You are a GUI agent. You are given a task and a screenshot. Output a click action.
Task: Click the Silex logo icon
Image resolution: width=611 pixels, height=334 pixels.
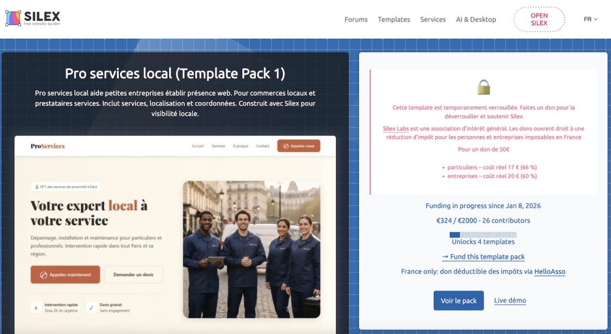13,18
